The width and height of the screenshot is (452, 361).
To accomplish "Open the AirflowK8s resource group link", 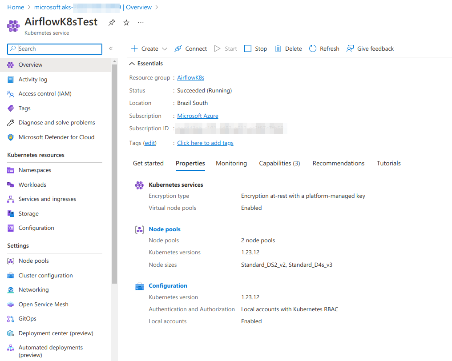I will [x=191, y=78].
